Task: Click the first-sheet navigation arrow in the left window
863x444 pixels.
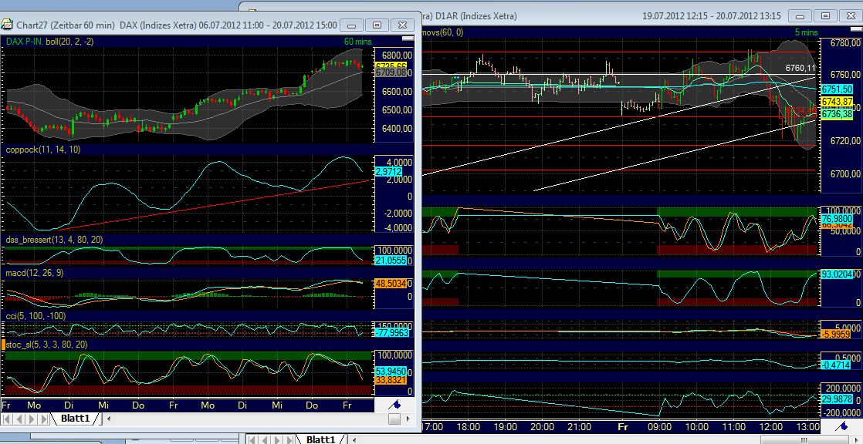Action: 7,419
